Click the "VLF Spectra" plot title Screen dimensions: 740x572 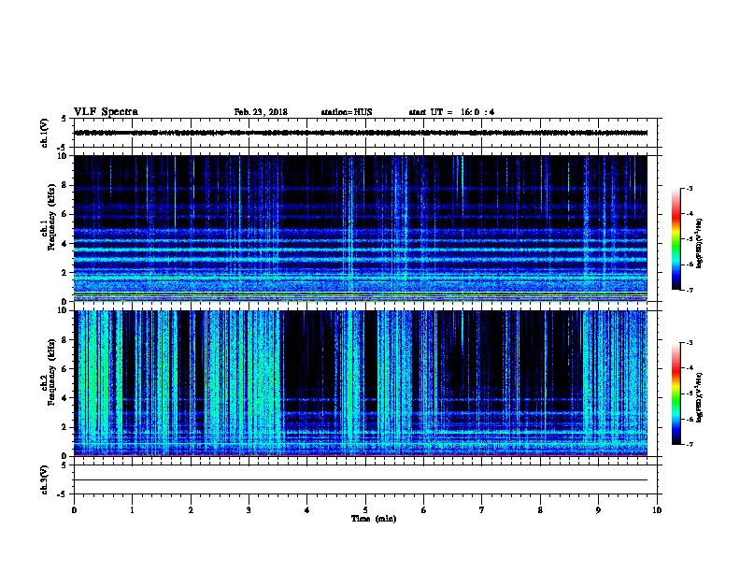[x=106, y=112]
